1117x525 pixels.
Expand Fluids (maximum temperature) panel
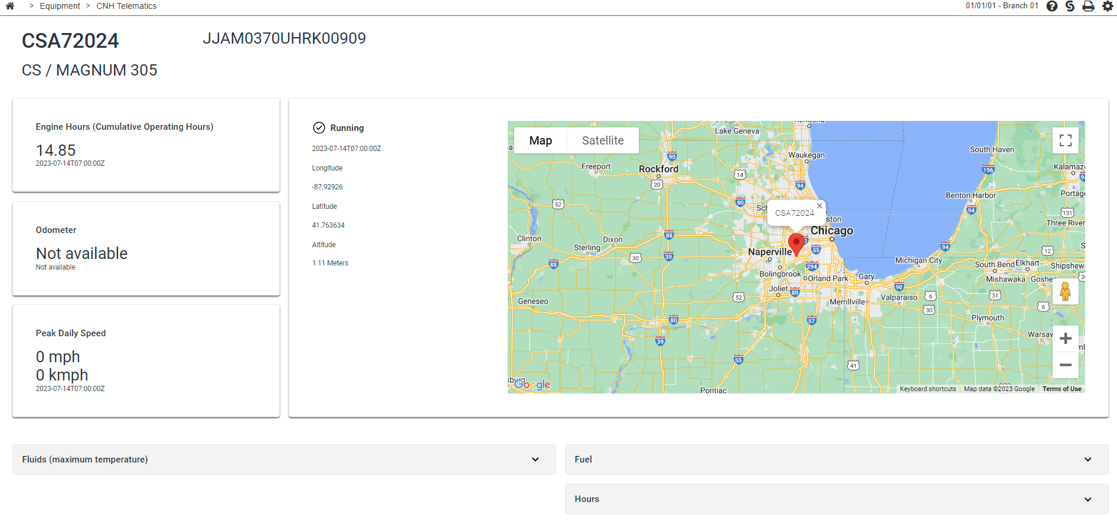tap(284, 460)
